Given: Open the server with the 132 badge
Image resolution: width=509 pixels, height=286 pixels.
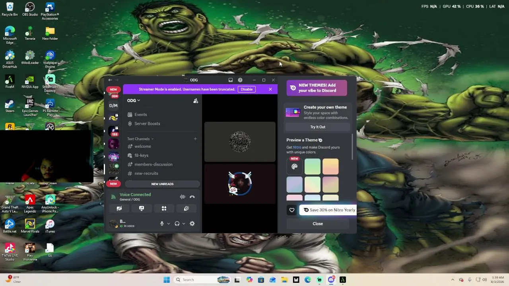Looking at the screenshot, I should coord(113,131).
